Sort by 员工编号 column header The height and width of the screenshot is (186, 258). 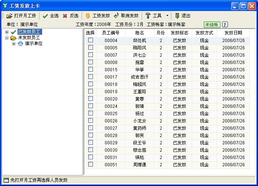click(111, 33)
